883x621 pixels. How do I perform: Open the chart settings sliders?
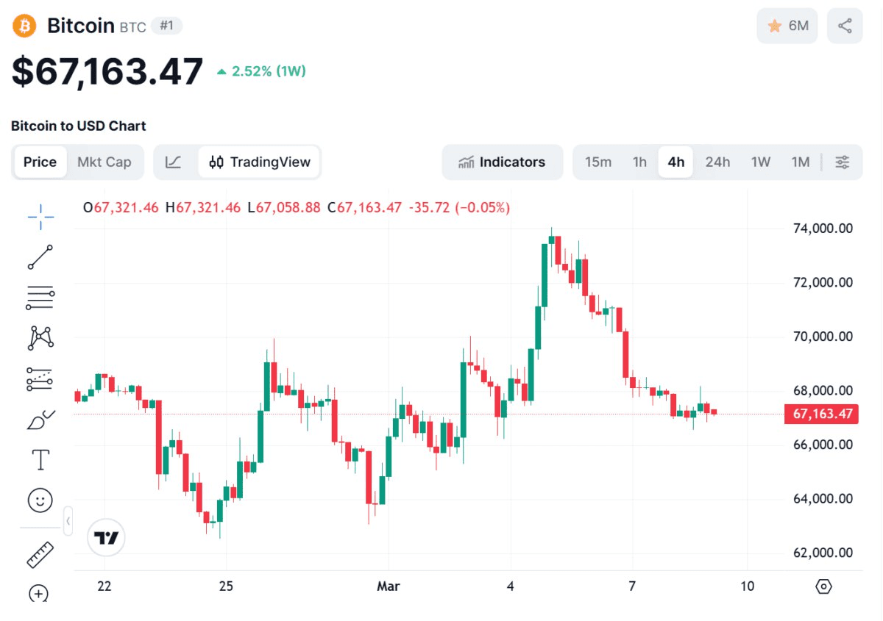[843, 162]
